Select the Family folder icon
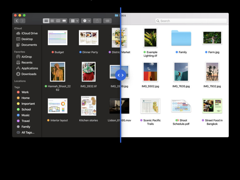The height and width of the screenshot is (180, 240). [181, 38]
